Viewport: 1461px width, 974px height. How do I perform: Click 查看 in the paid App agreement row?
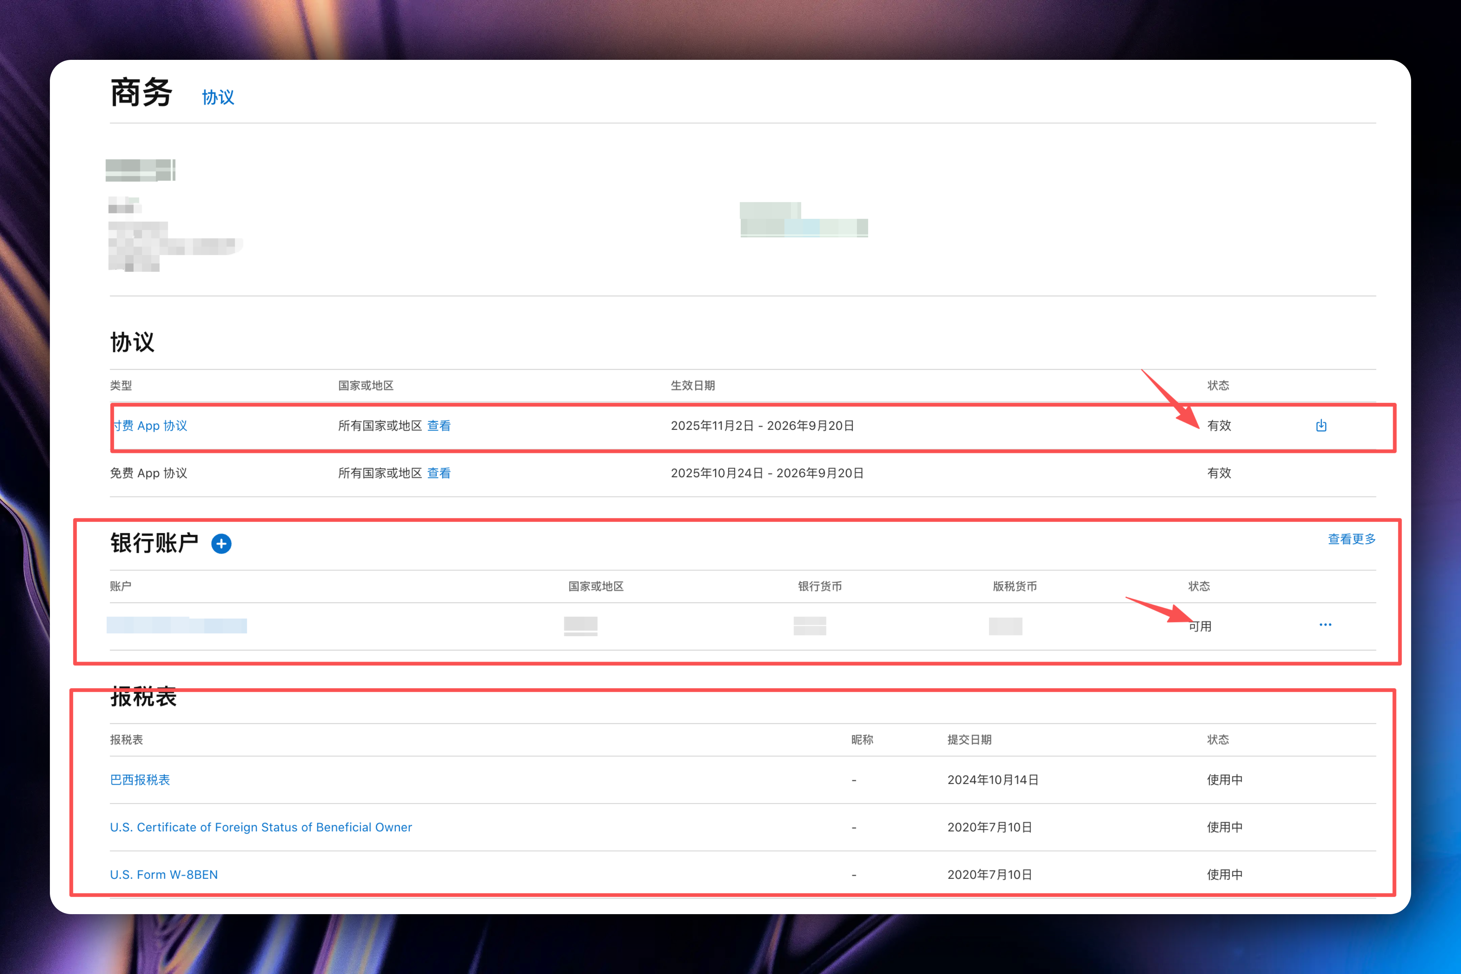tap(439, 425)
